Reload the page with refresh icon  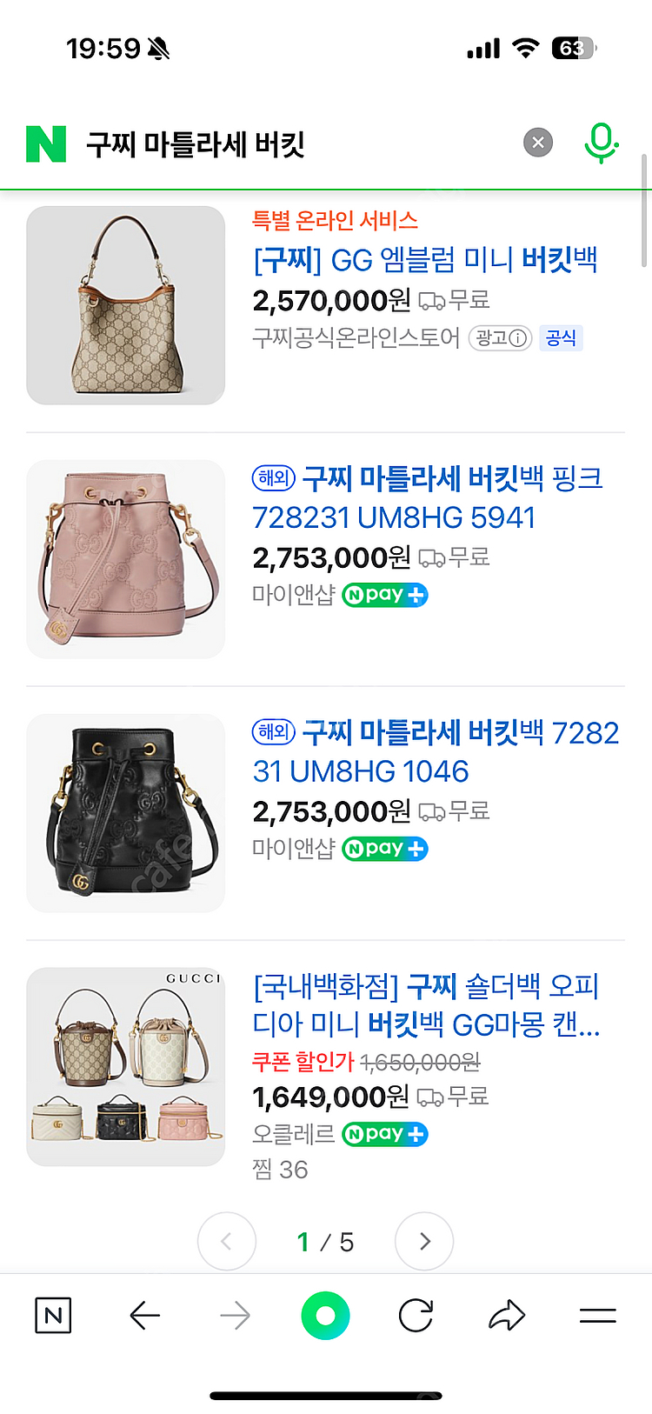coord(416,1316)
